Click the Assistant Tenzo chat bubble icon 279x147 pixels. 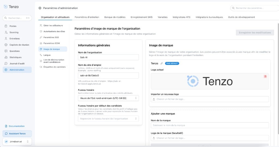(x=6, y=133)
